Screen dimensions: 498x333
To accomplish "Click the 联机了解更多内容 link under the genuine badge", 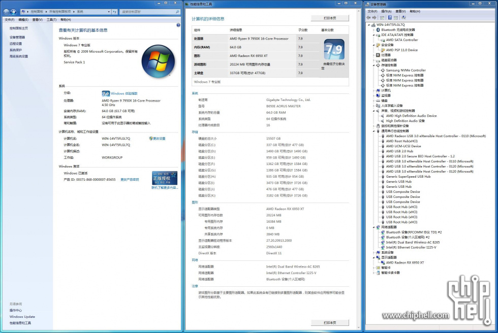I will [x=165, y=188].
